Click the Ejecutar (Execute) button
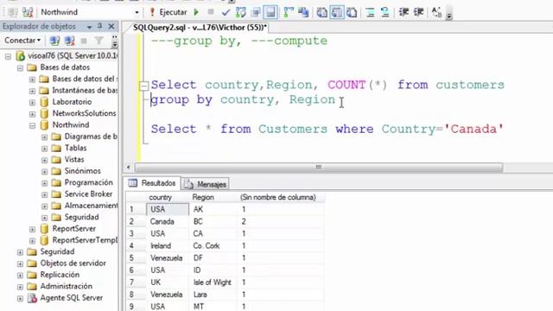 tap(168, 12)
